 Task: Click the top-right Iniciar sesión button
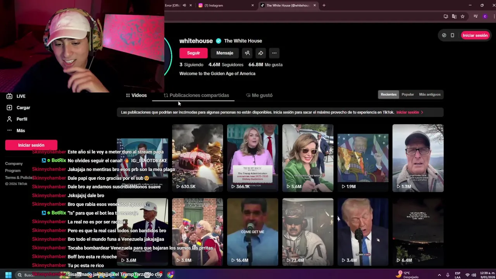[x=475, y=35]
